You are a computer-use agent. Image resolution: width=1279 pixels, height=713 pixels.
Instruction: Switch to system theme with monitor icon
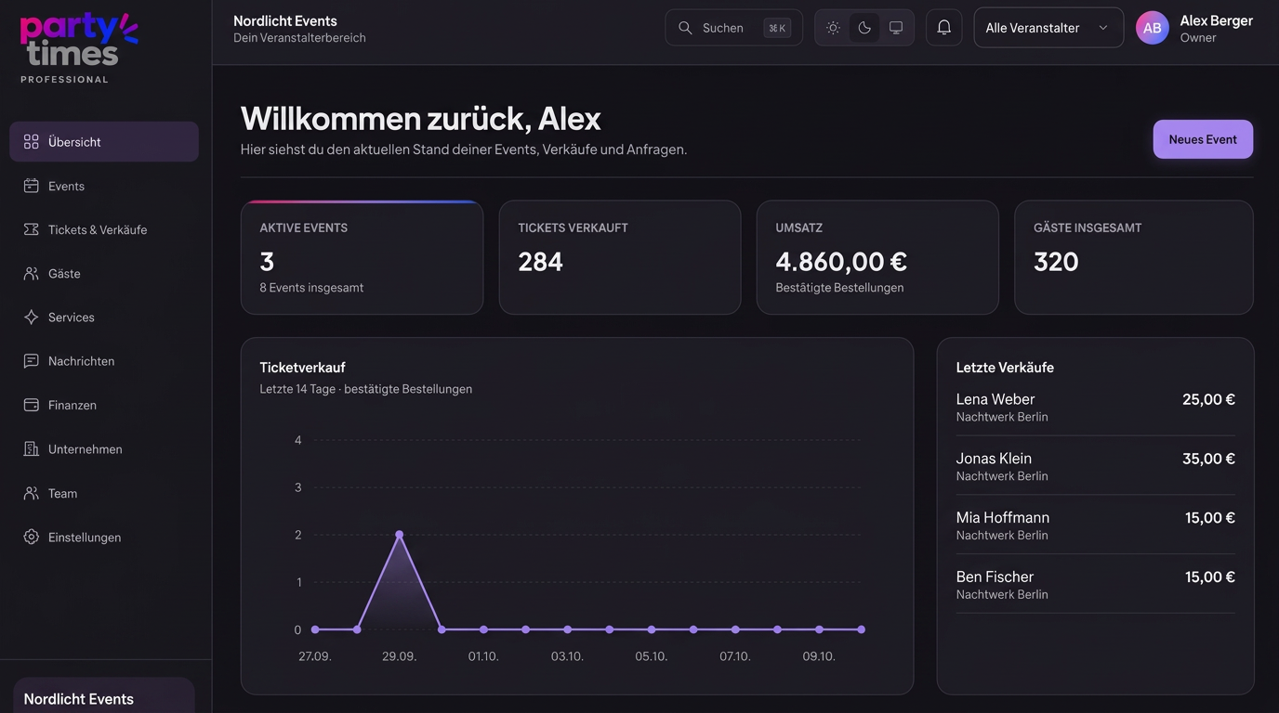coord(896,28)
